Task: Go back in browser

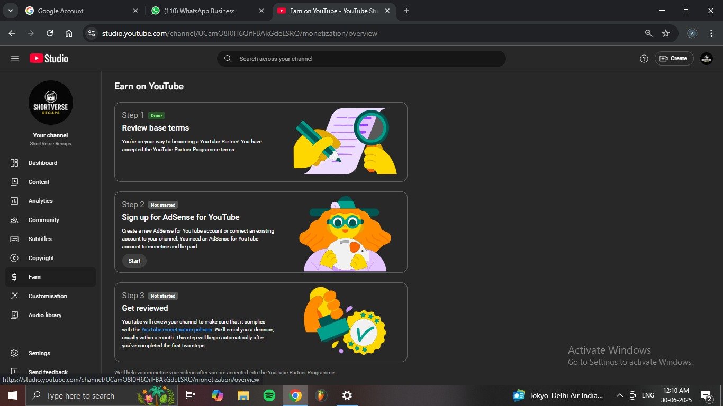Action: pos(12,33)
